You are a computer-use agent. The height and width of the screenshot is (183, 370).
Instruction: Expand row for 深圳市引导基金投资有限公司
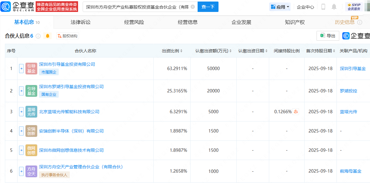21,69
